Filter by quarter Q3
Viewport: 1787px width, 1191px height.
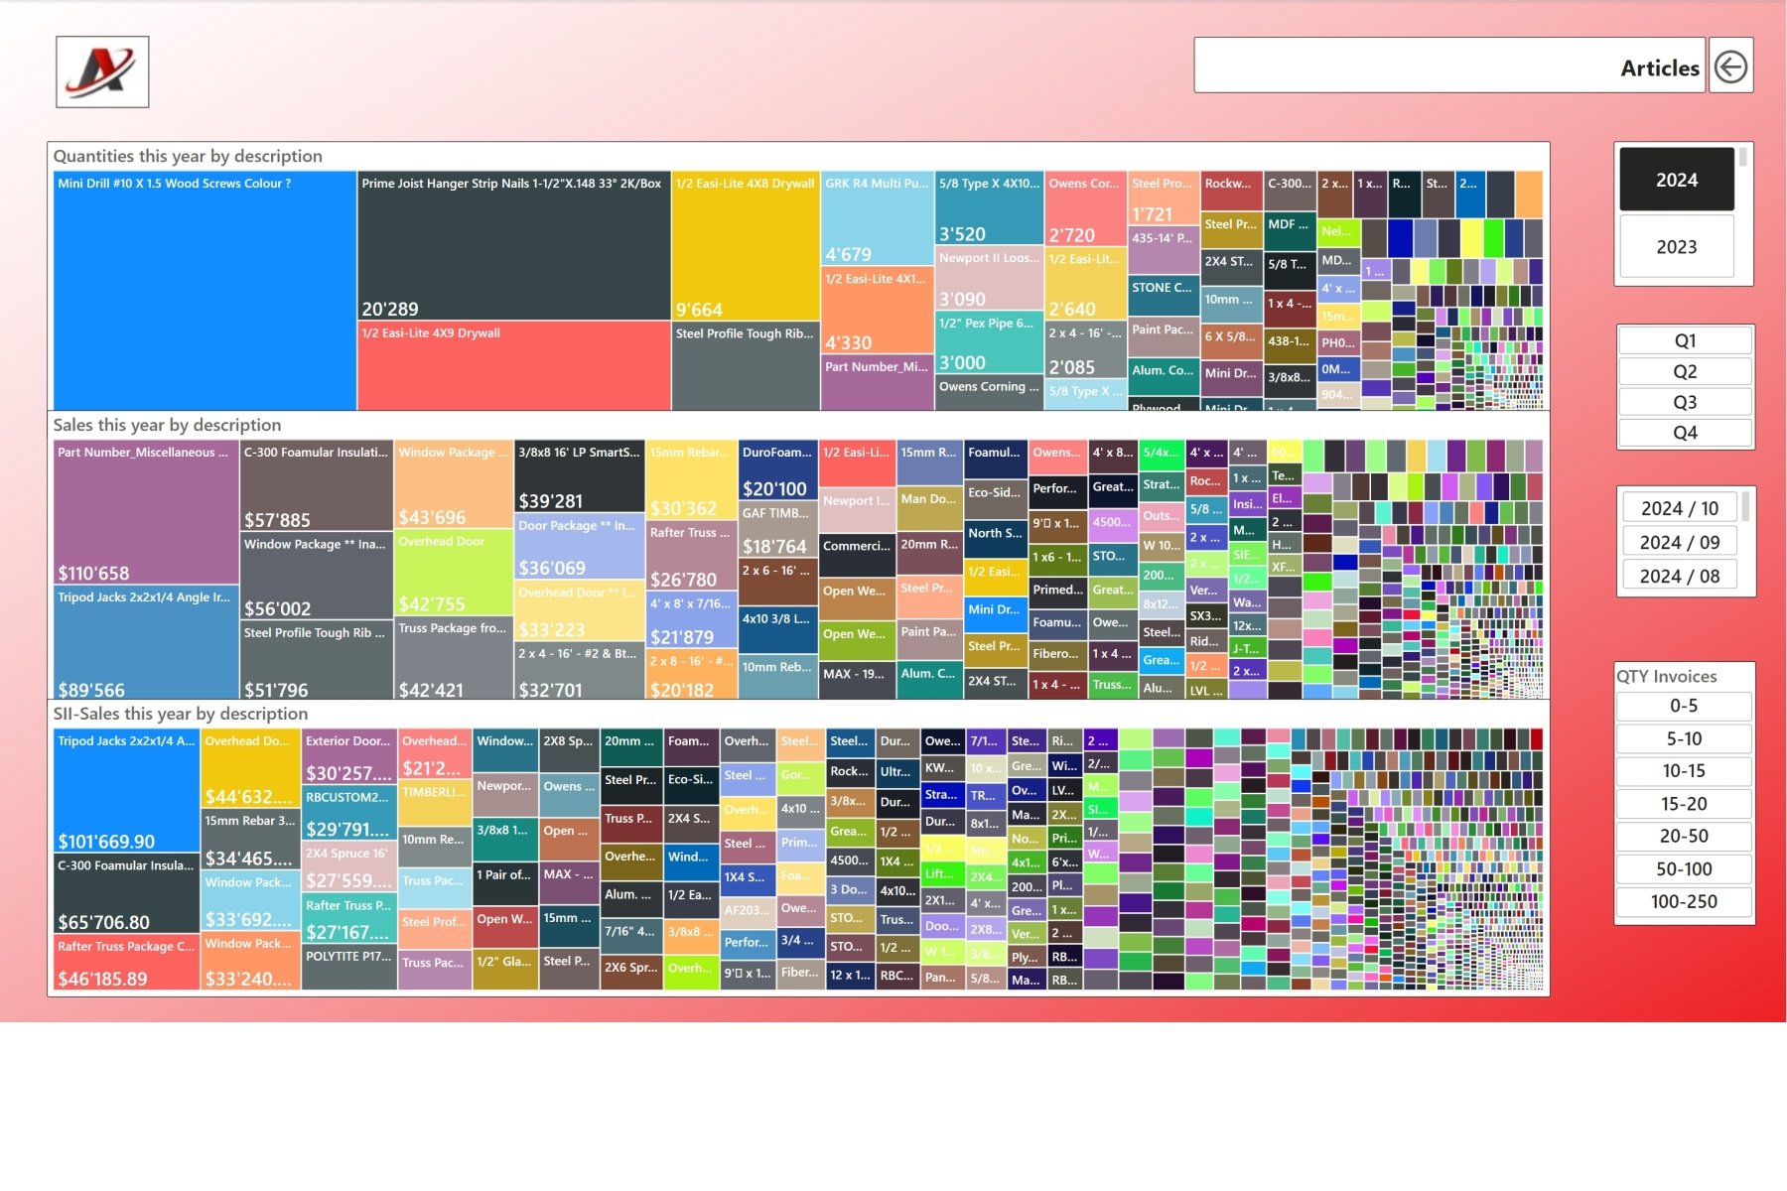pyautogui.click(x=1685, y=402)
